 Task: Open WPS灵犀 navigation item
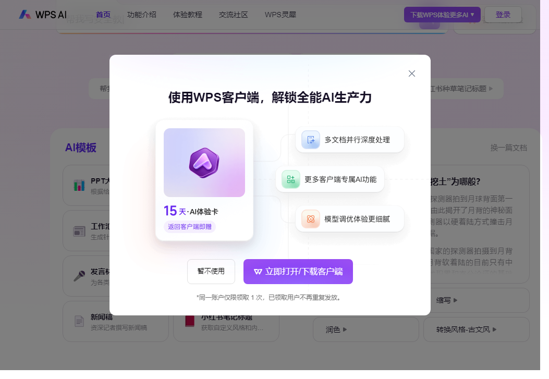280,15
